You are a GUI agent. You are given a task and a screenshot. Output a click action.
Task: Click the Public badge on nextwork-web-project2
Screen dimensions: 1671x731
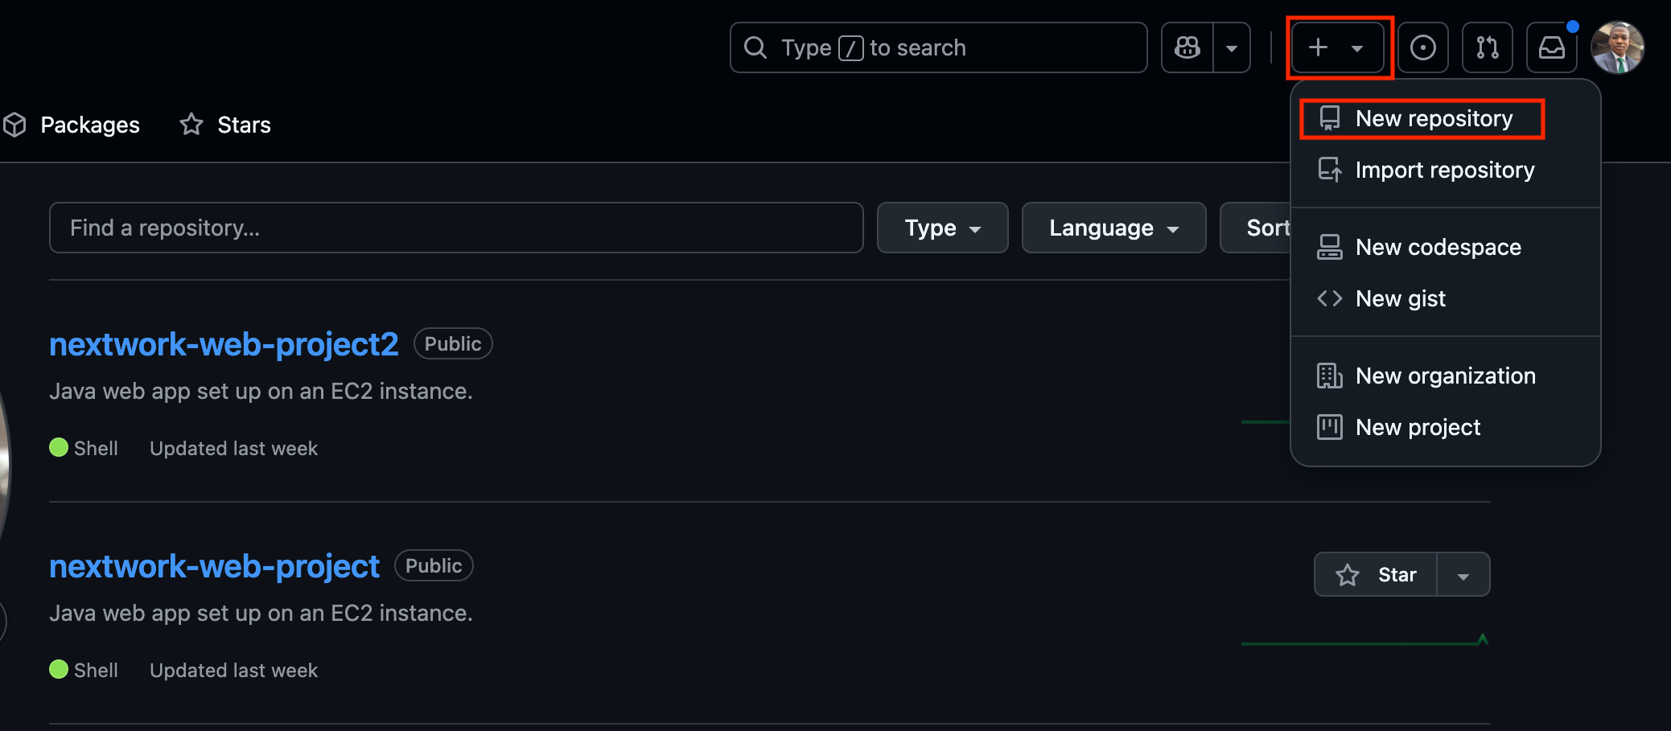point(453,343)
